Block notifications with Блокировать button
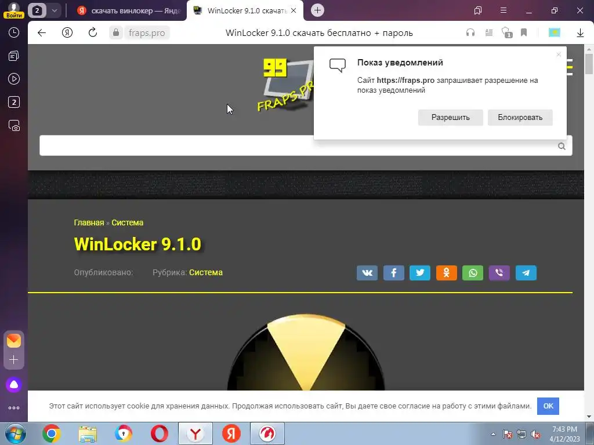The image size is (594, 445). [x=520, y=117]
